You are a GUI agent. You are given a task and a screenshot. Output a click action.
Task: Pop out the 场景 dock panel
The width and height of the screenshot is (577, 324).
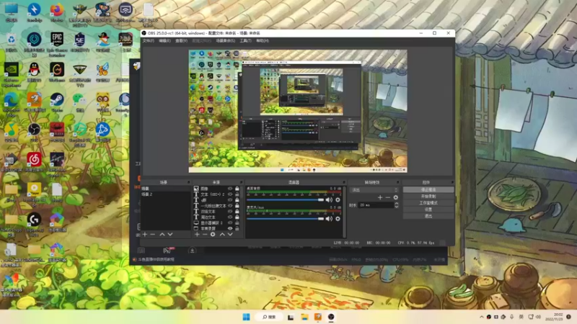188,182
